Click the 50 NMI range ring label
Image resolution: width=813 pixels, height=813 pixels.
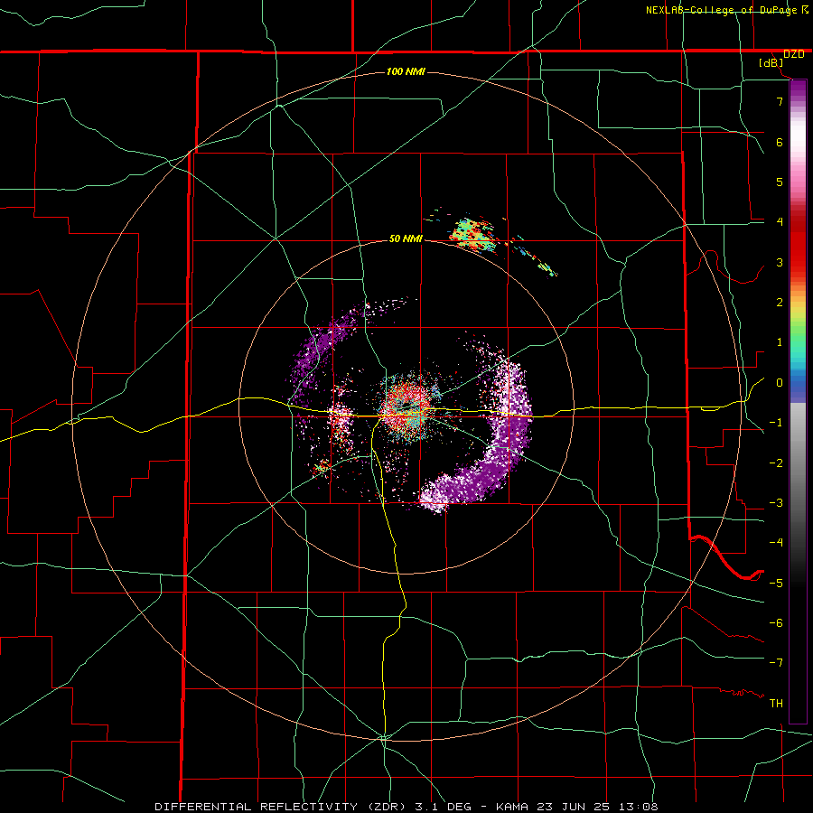coord(406,239)
